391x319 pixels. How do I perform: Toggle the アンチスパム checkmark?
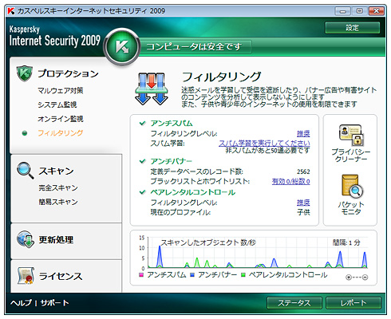point(143,123)
